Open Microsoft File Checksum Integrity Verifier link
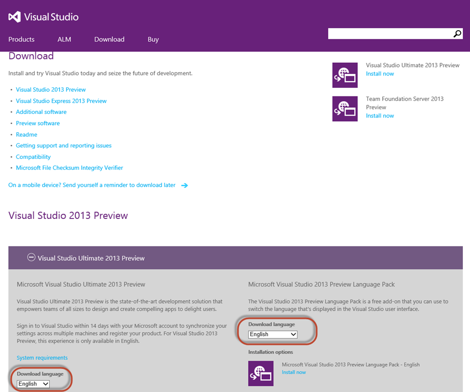Image resolution: width=470 pixels, height=392 pixels. pos(69,168)
